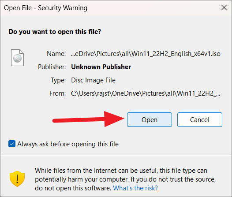Click the 'Disc Image File' type value
Viewport: 232px width, 197px height.
pyautogui.click(x=93, y=80)
